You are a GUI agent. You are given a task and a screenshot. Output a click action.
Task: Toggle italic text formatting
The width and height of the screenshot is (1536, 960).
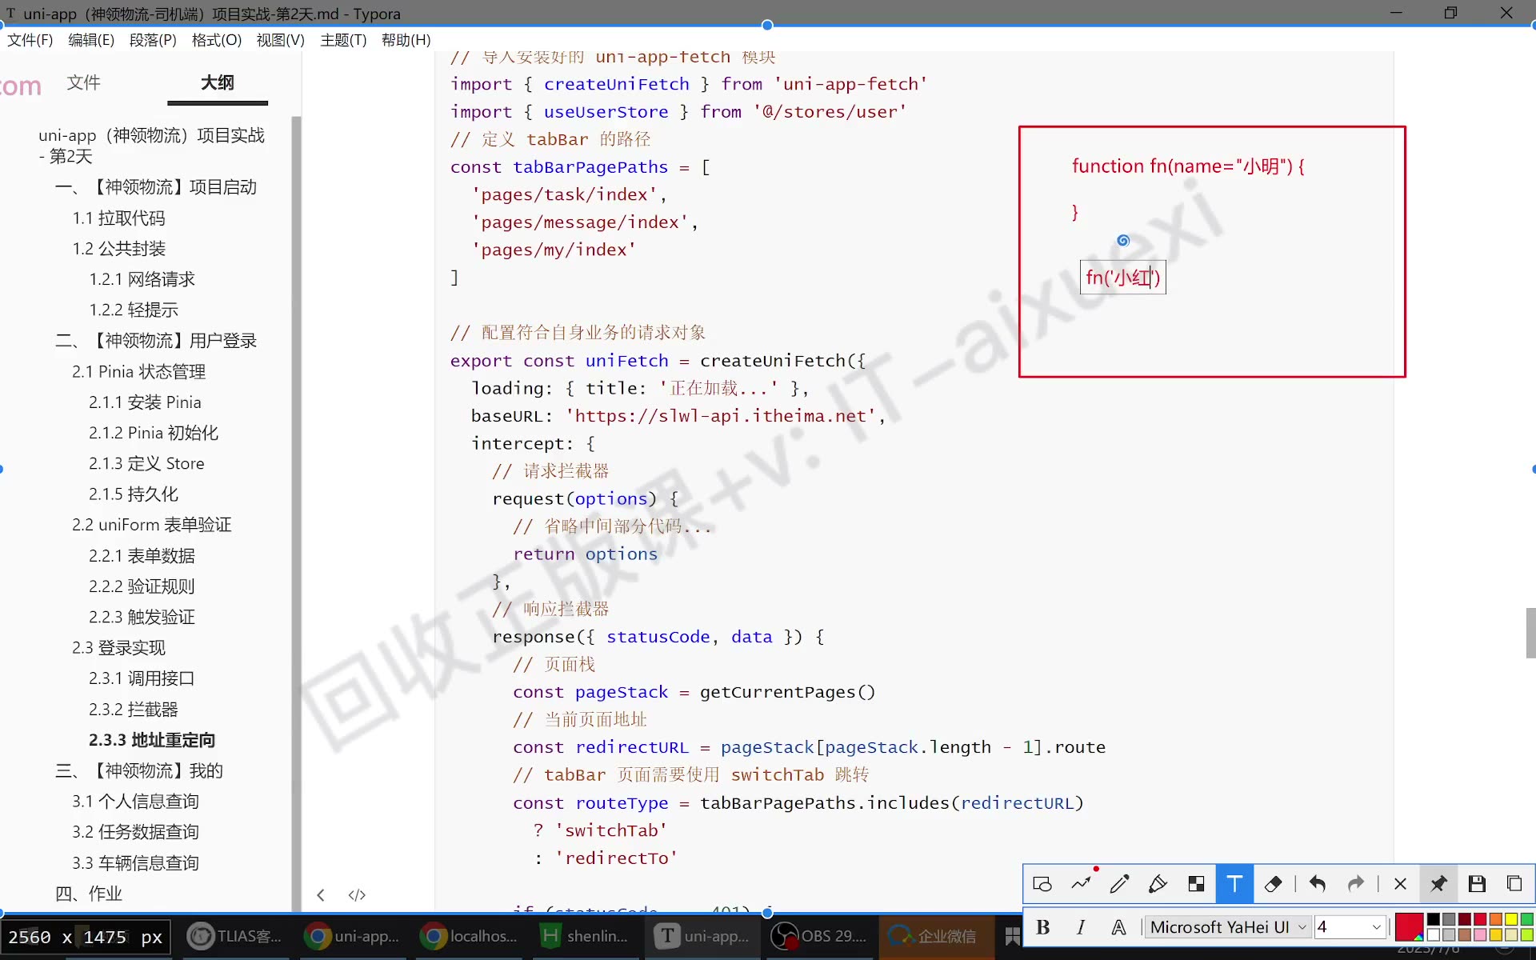point(1081,927)
